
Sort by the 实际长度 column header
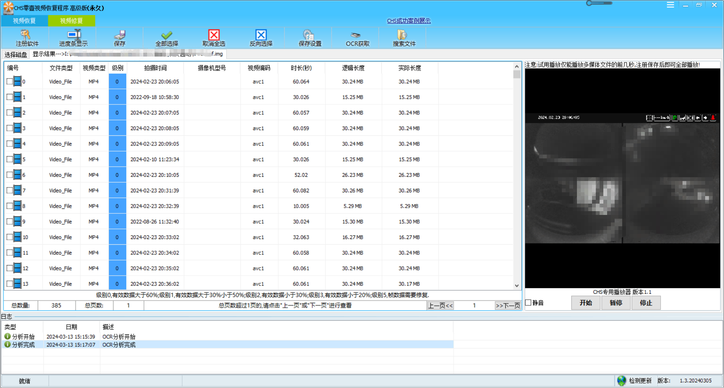point(410,68)
